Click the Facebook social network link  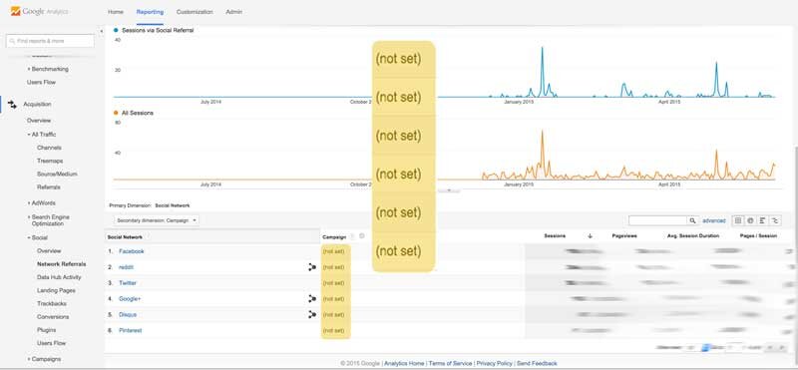click(x=132, y=251)
